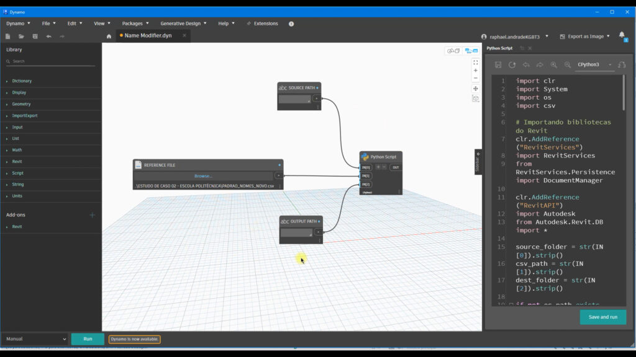Screen dimensions: 636x357
Task: Click Browse... on the REFERENCE FILE node
Action: 203,176
